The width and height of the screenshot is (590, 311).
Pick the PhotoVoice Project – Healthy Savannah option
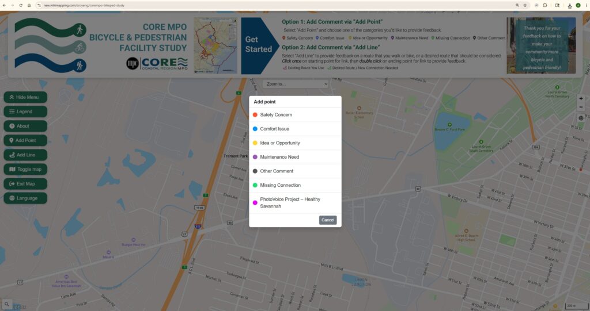coord(290,202)
